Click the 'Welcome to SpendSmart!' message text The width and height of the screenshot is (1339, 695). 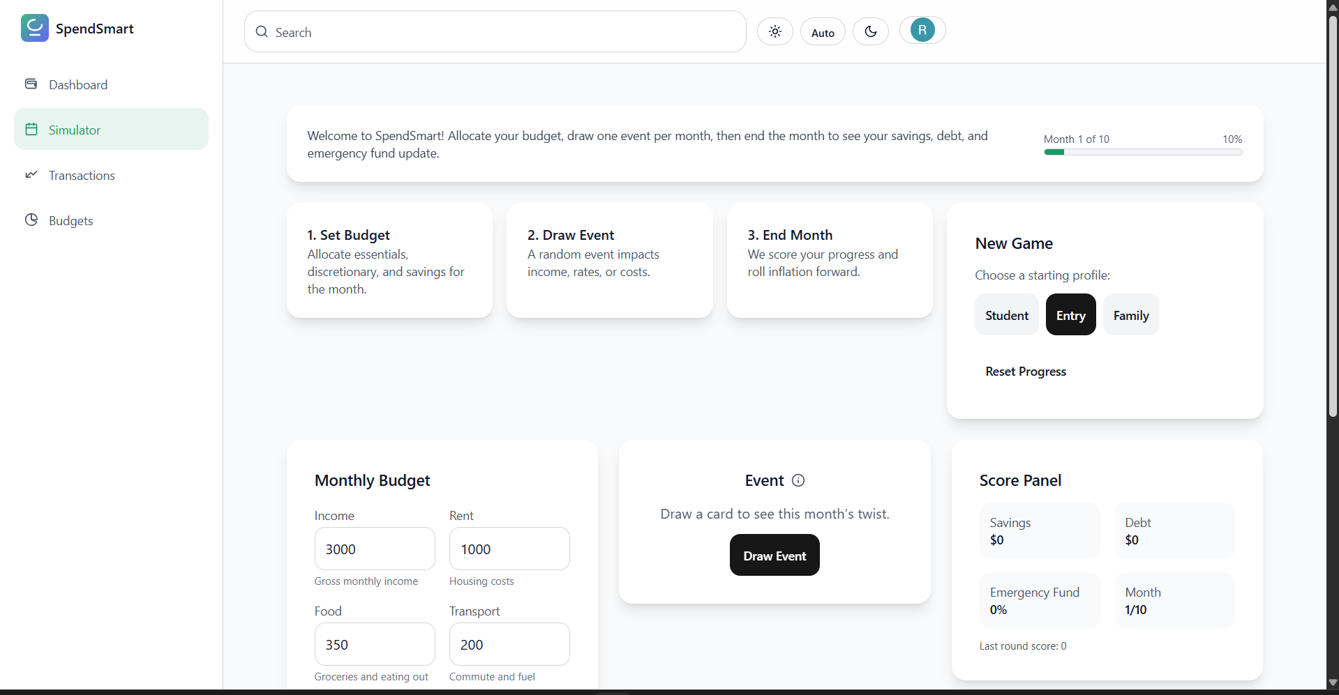648,144
